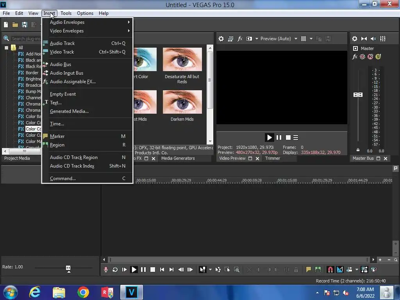This screenshot has height=300, width=400.
Task: Toggle the Dim output speaker icon
Action: [x=373, y=39]
